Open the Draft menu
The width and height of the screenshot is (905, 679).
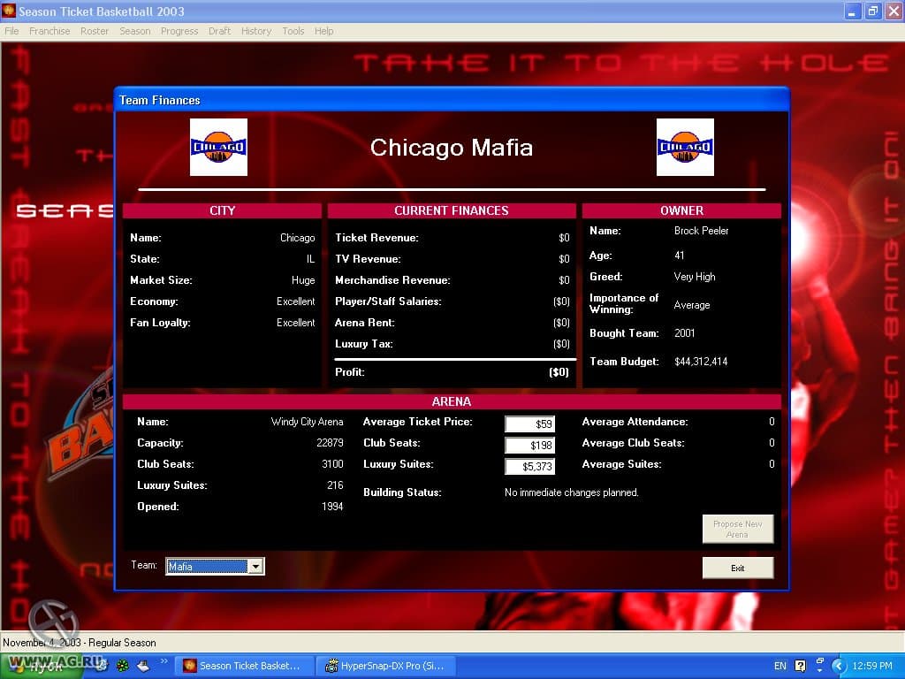pyautogui.click(x=219, y=31)
